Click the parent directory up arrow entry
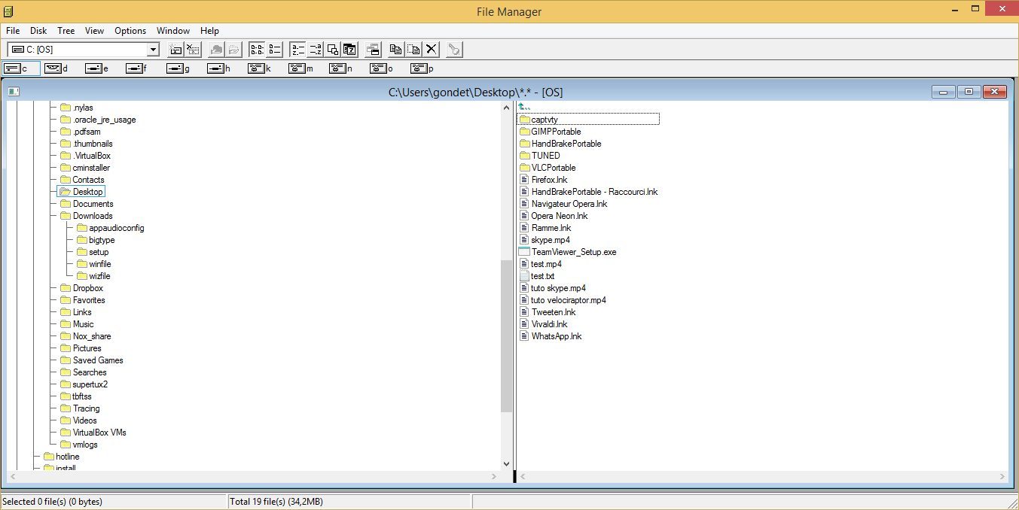This screenshot has height=510, width=1019. tap(525, 108)
